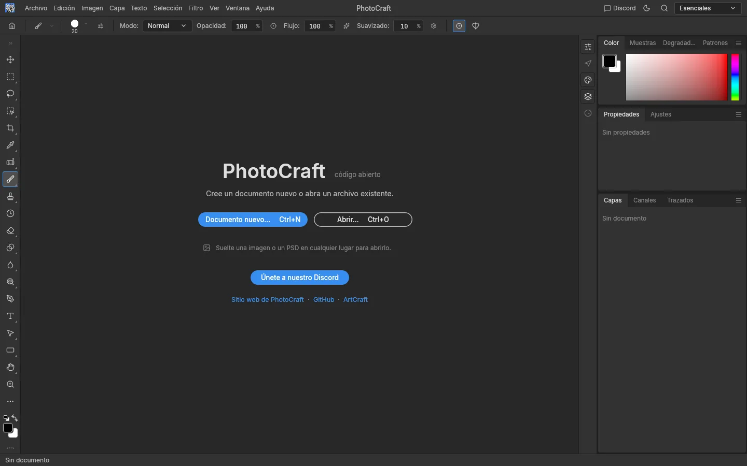This screenshot has height=466, width=747.
Task: Click the Abrir button
Action: pos(363,220)
